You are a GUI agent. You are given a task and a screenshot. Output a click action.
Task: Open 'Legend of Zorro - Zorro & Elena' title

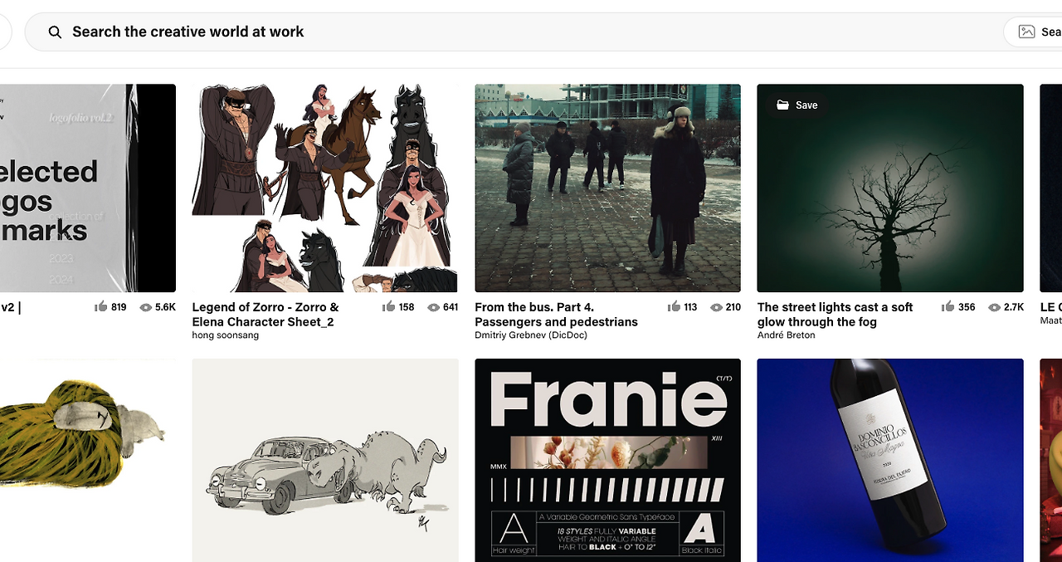[265, 315]
